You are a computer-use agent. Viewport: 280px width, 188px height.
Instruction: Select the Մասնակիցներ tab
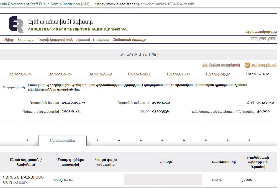pyautogui.click(x=62, y=140)
